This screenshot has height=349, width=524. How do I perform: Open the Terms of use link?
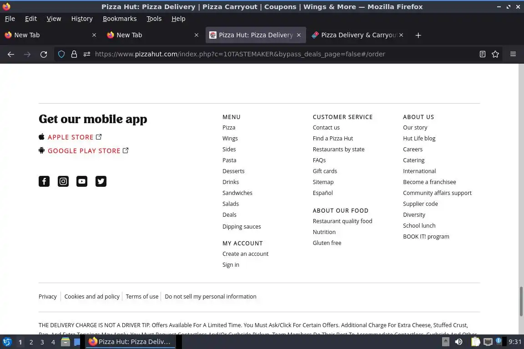point(142,297)
